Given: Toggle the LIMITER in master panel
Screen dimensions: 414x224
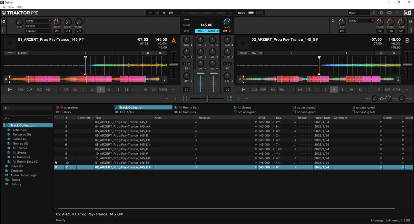Looking at the screenshot, I should 227,31.
